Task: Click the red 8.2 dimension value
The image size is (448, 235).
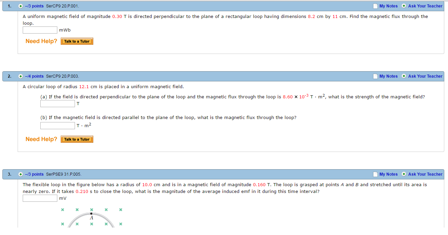Action: click(312, 17)
